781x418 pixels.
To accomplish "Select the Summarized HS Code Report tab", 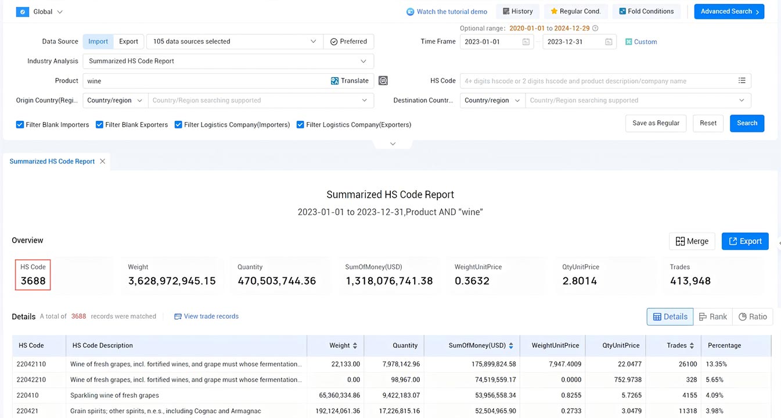I will (52, 162).
